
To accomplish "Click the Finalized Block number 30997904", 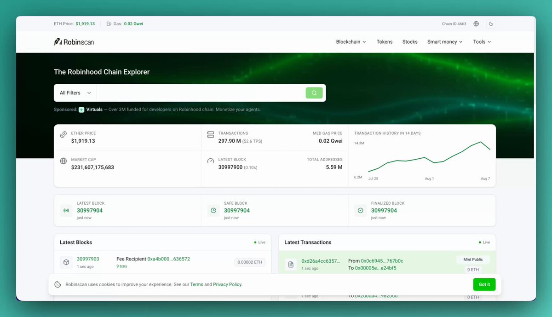I will [384, 211].
